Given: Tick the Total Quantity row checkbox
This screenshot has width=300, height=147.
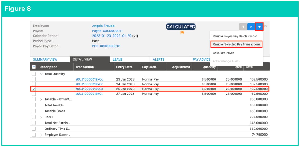Looking at the screenshot, I should (34, 74).
